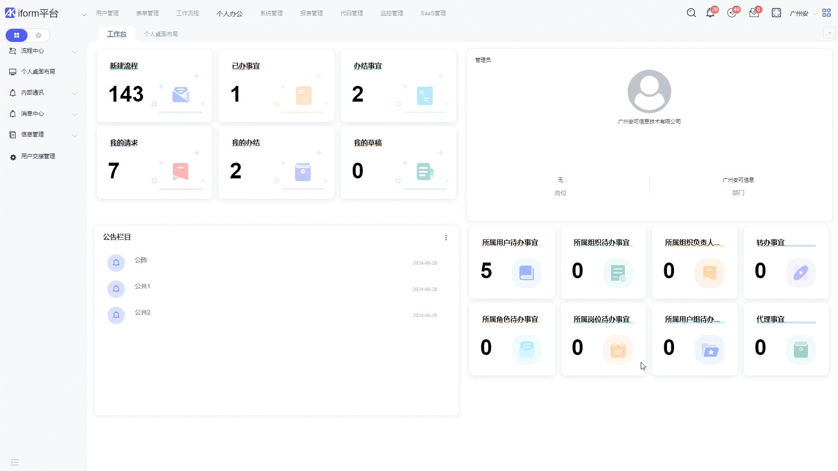Switch to the 个人桌面布局 tab
The image size is (838, 471).
point(161,34)
